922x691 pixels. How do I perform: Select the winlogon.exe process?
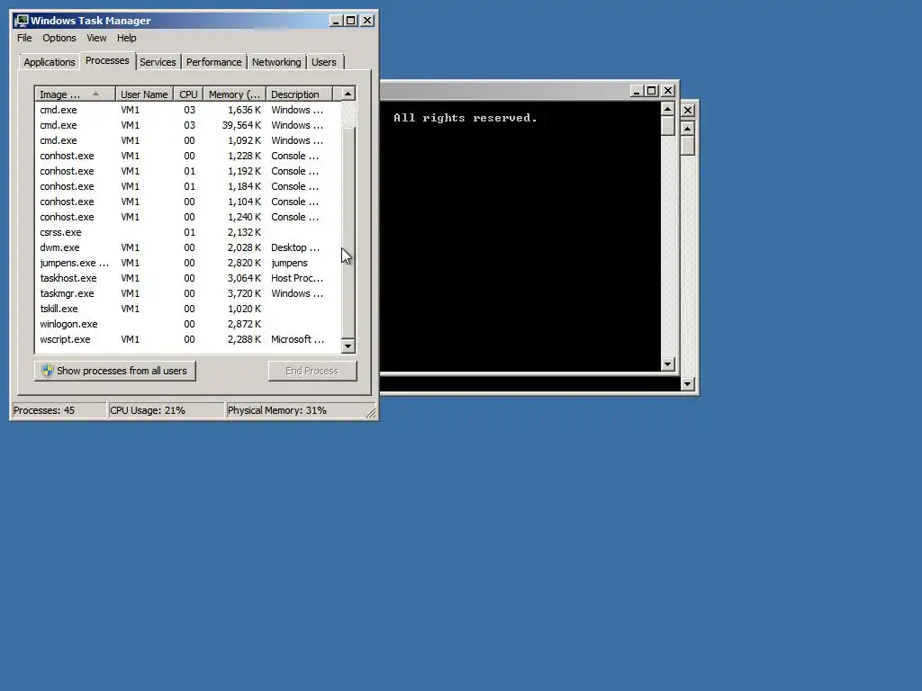[x=187, y=324]
